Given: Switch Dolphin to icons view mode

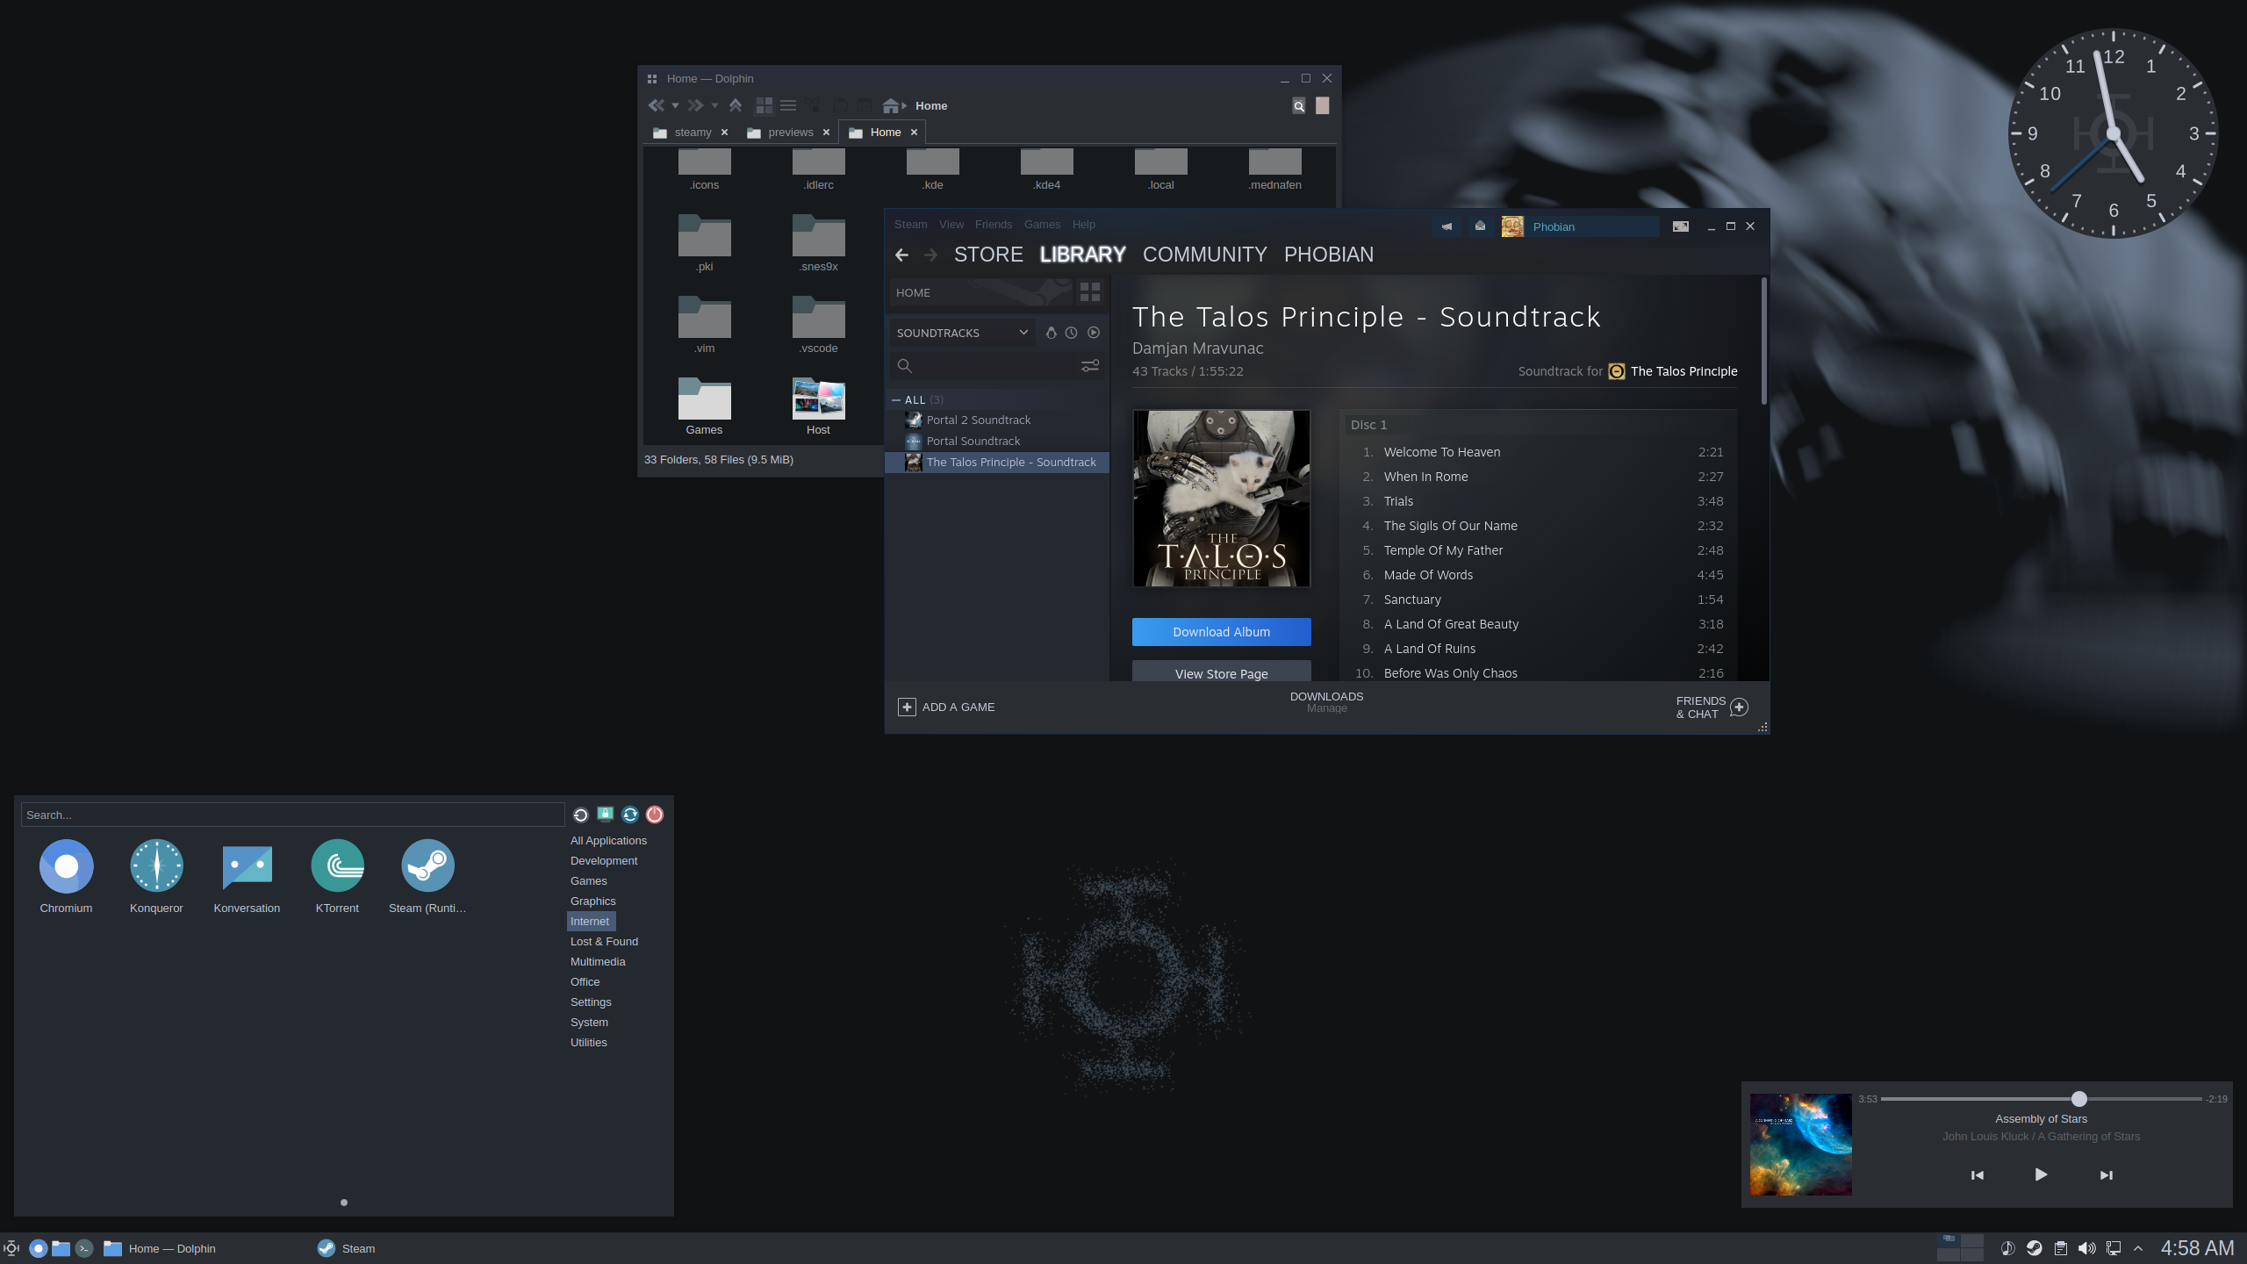Looking at the screenshot, I should [x=765, y=105].
